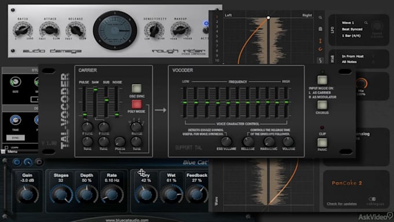Viewport: 394px width, 222px height.
Task: Click the Panic button in TAL-Vocoder
Action: pyautogui.click(x=322, y=143)
